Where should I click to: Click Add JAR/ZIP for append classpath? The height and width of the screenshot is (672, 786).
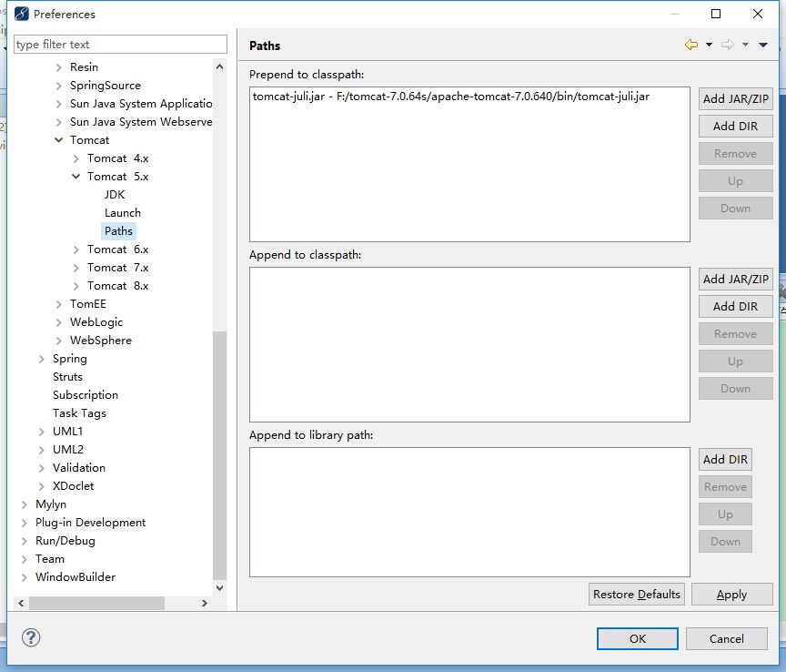(735, 279)
